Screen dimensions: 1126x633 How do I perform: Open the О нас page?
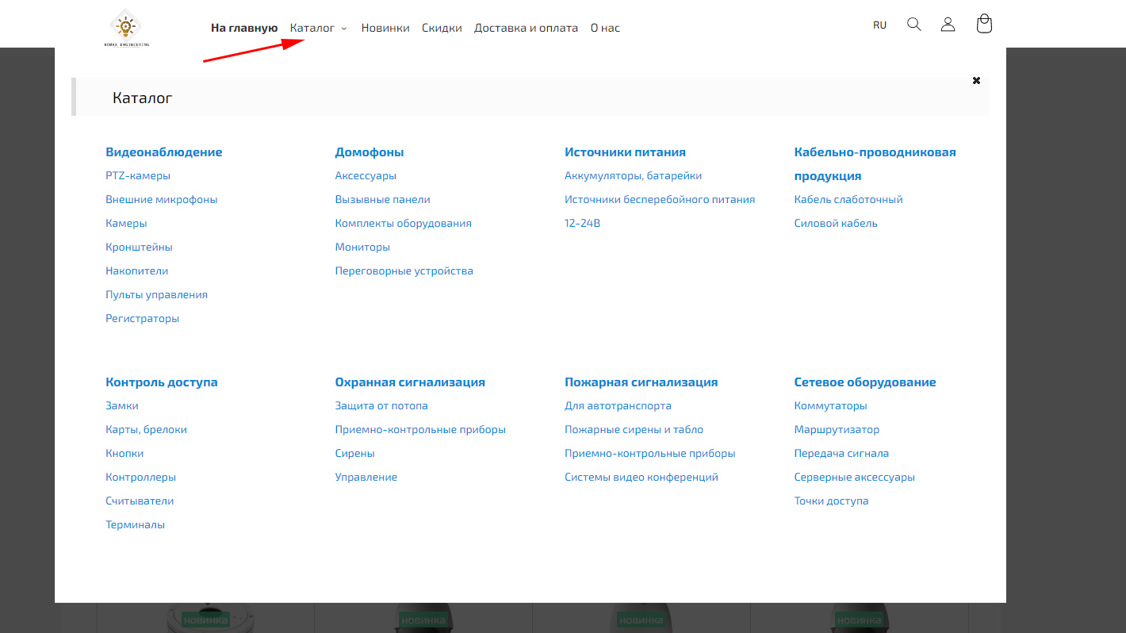tap(605, 28)
